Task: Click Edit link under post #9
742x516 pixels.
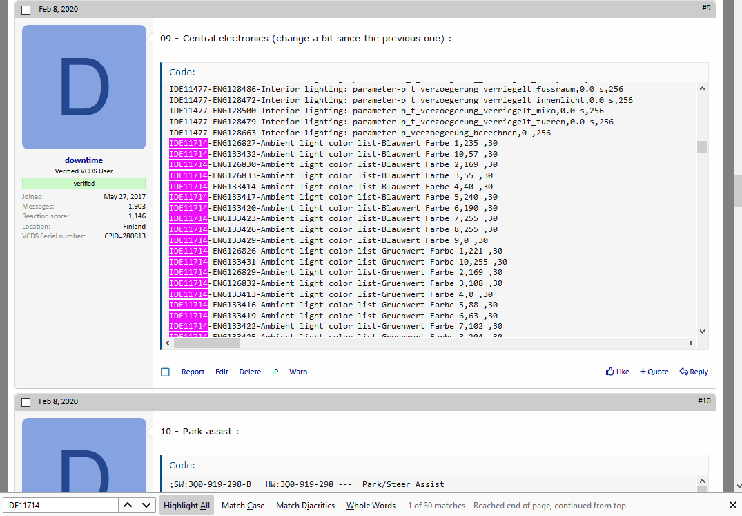Action: tap(222, 372)
